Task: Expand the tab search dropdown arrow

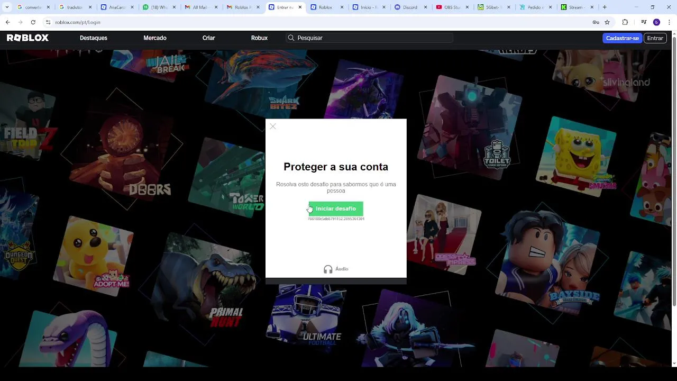Action: coord(7,7)
